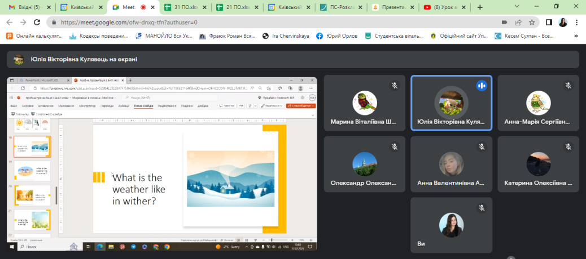586x259 pixels.
Task: Click the shared presentation screen view
Action: click(x=162, y=163)
